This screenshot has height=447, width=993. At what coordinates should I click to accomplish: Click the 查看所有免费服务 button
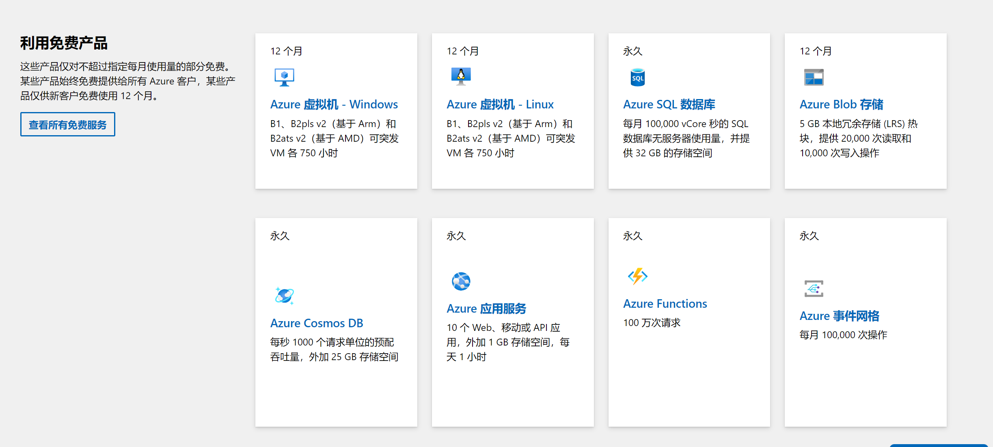point(67,125)
